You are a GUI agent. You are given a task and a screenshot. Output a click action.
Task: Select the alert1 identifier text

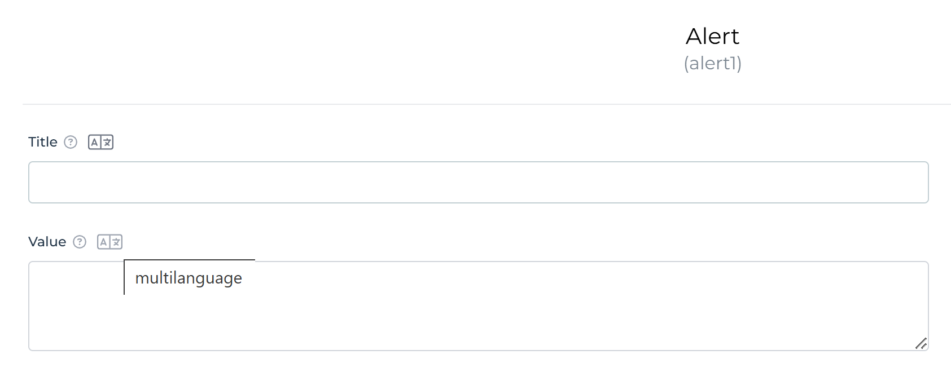click(712, 63)
